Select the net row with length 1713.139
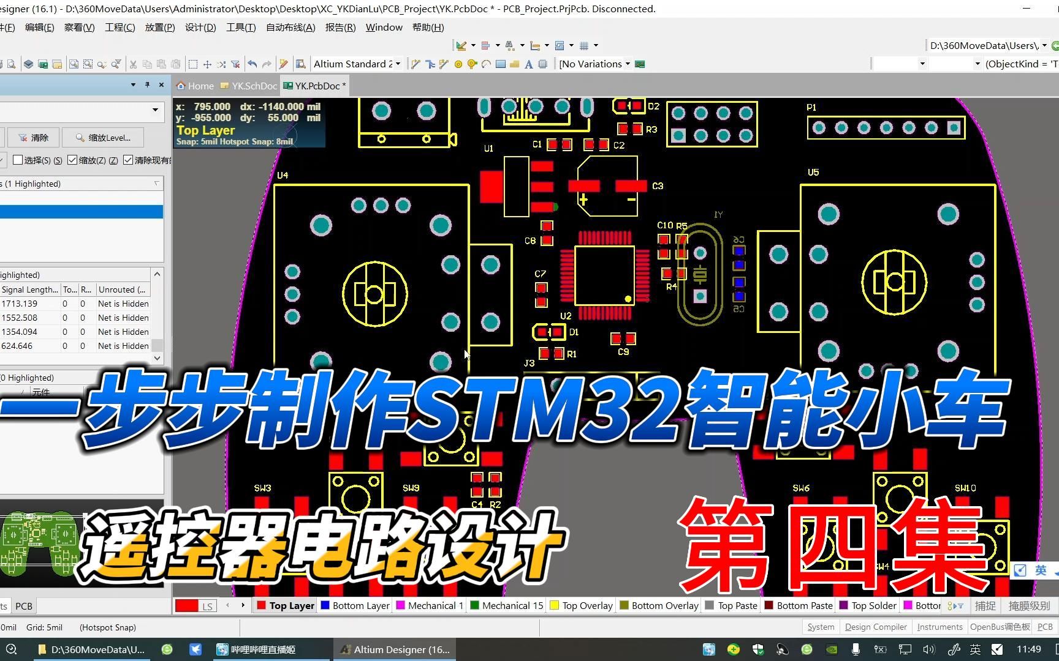The height and width of the screenshot is (661, 1059). click(x=75, y=304)
